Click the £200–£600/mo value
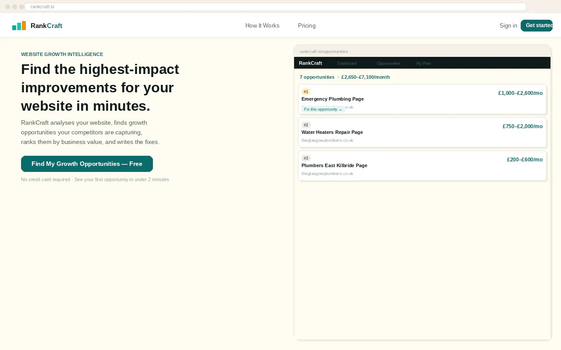Viewport: 561px width, 350px height. tap(525, 160)
